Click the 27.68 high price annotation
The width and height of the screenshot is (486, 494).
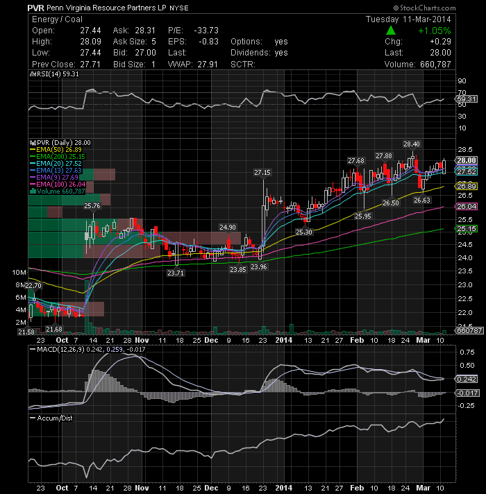coord(356,161)
